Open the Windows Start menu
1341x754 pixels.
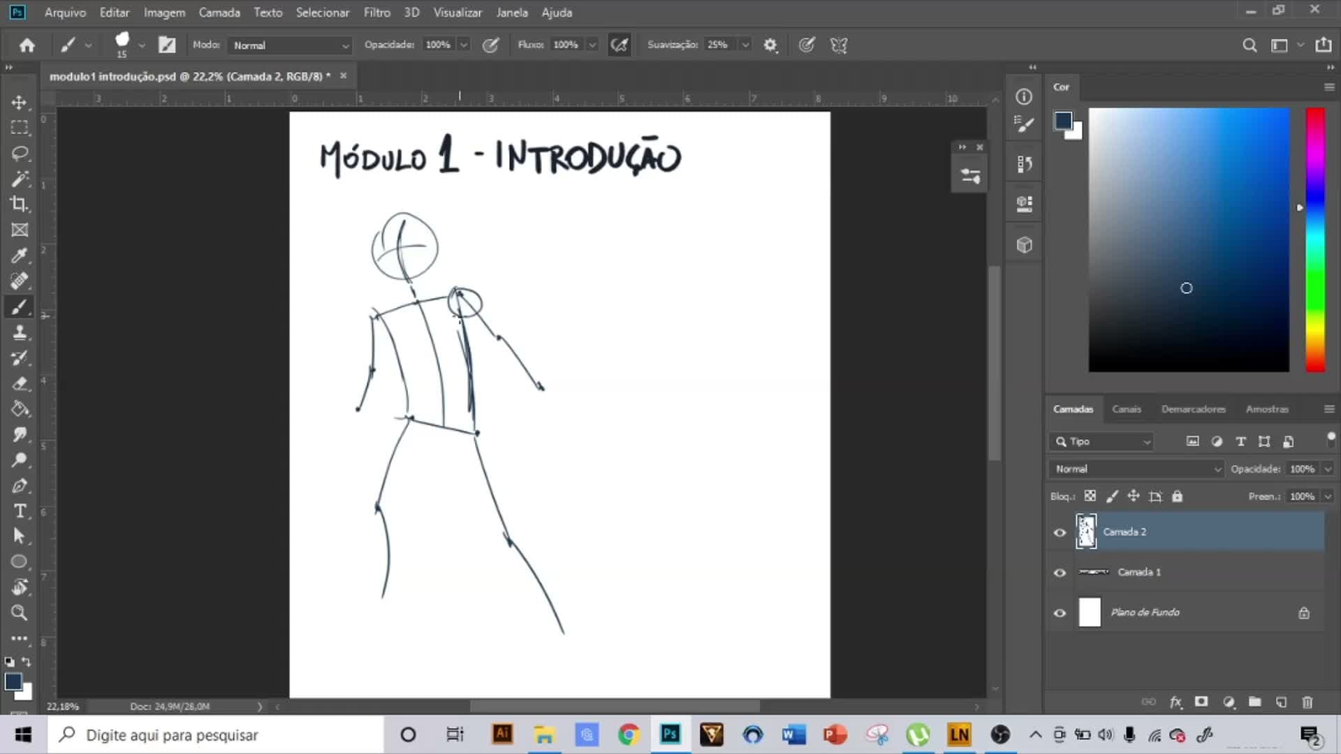pos(23,734)
